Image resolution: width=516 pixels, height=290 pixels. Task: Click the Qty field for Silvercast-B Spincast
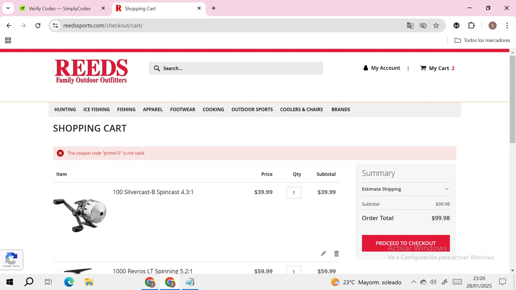(x=293, y=192)
